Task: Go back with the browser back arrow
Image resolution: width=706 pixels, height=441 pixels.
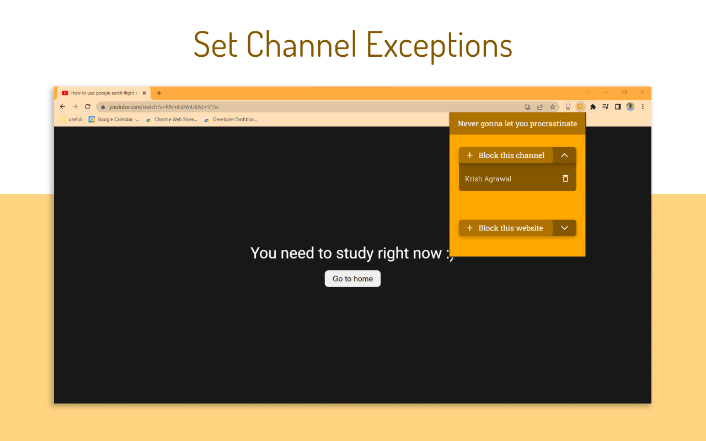Action: pos(62,107)
